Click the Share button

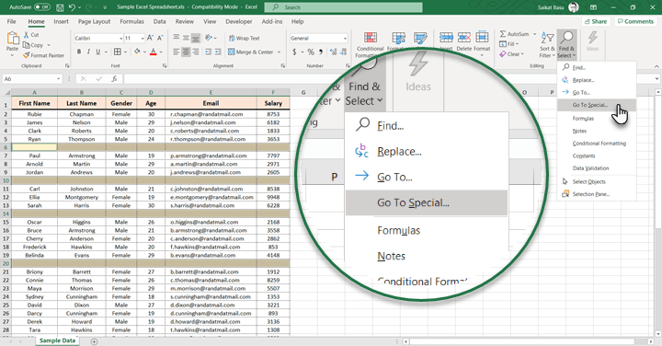tap(595, 21)
